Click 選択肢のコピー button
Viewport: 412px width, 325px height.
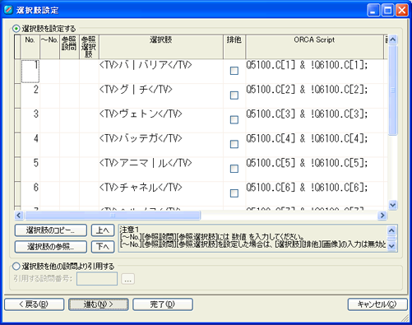[51, 230]
